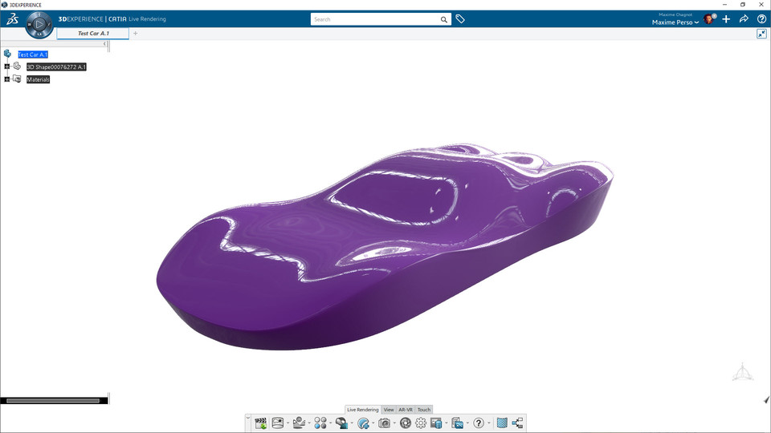Click the Dassault 3DS logo icon

click(x=12, y=18)
